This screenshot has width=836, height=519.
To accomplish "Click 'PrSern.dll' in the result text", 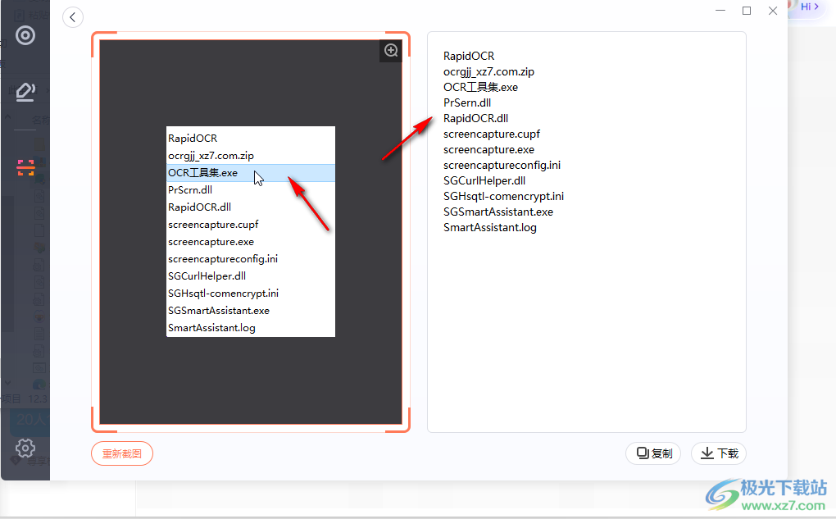I will point(467,102).
